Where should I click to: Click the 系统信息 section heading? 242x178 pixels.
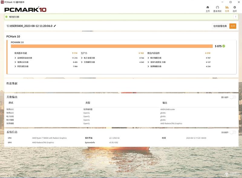[12, 132]
